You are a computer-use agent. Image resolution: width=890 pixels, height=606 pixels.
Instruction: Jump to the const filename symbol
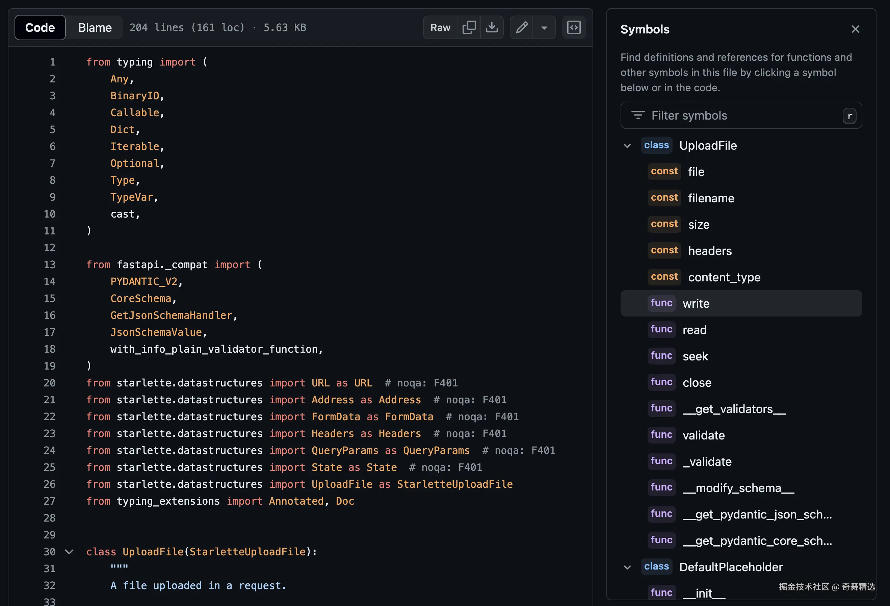tap(711, 198)
